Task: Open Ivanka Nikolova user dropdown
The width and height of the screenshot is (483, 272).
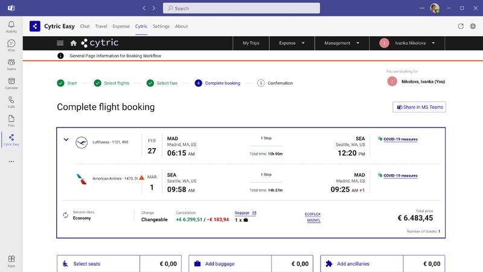Action: (407, 43)
